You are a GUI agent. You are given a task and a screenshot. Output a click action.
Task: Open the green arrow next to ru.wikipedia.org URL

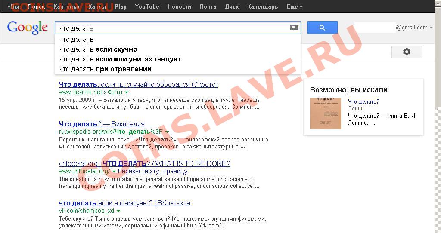pyautogui.click(x=167, y=132)
